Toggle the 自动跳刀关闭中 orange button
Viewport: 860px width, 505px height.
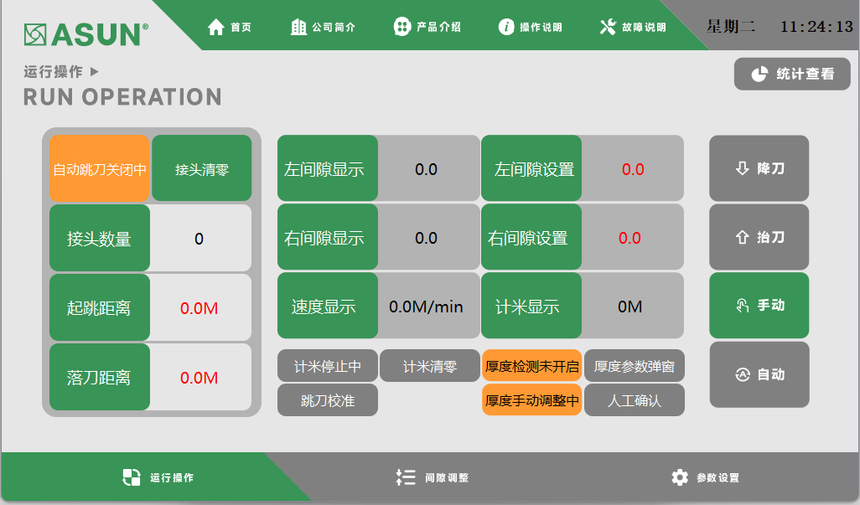click(x=100, y=169)
